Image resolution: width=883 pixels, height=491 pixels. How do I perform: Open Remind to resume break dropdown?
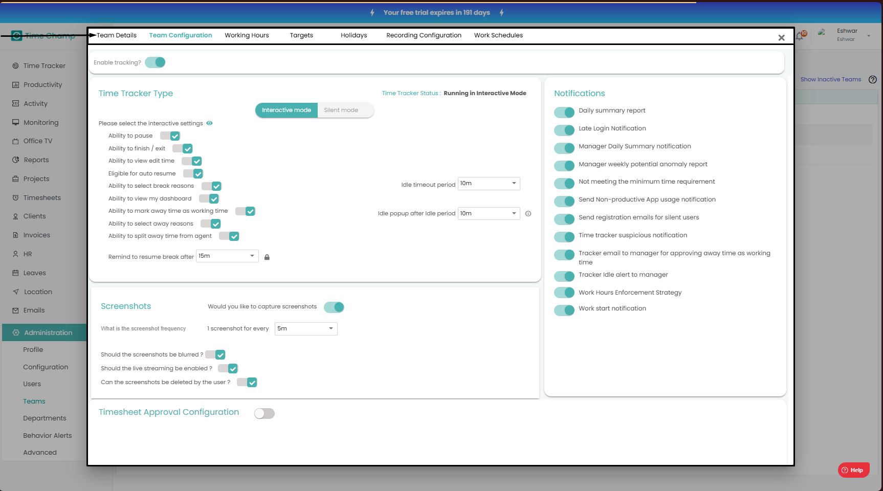click(227, 256)
